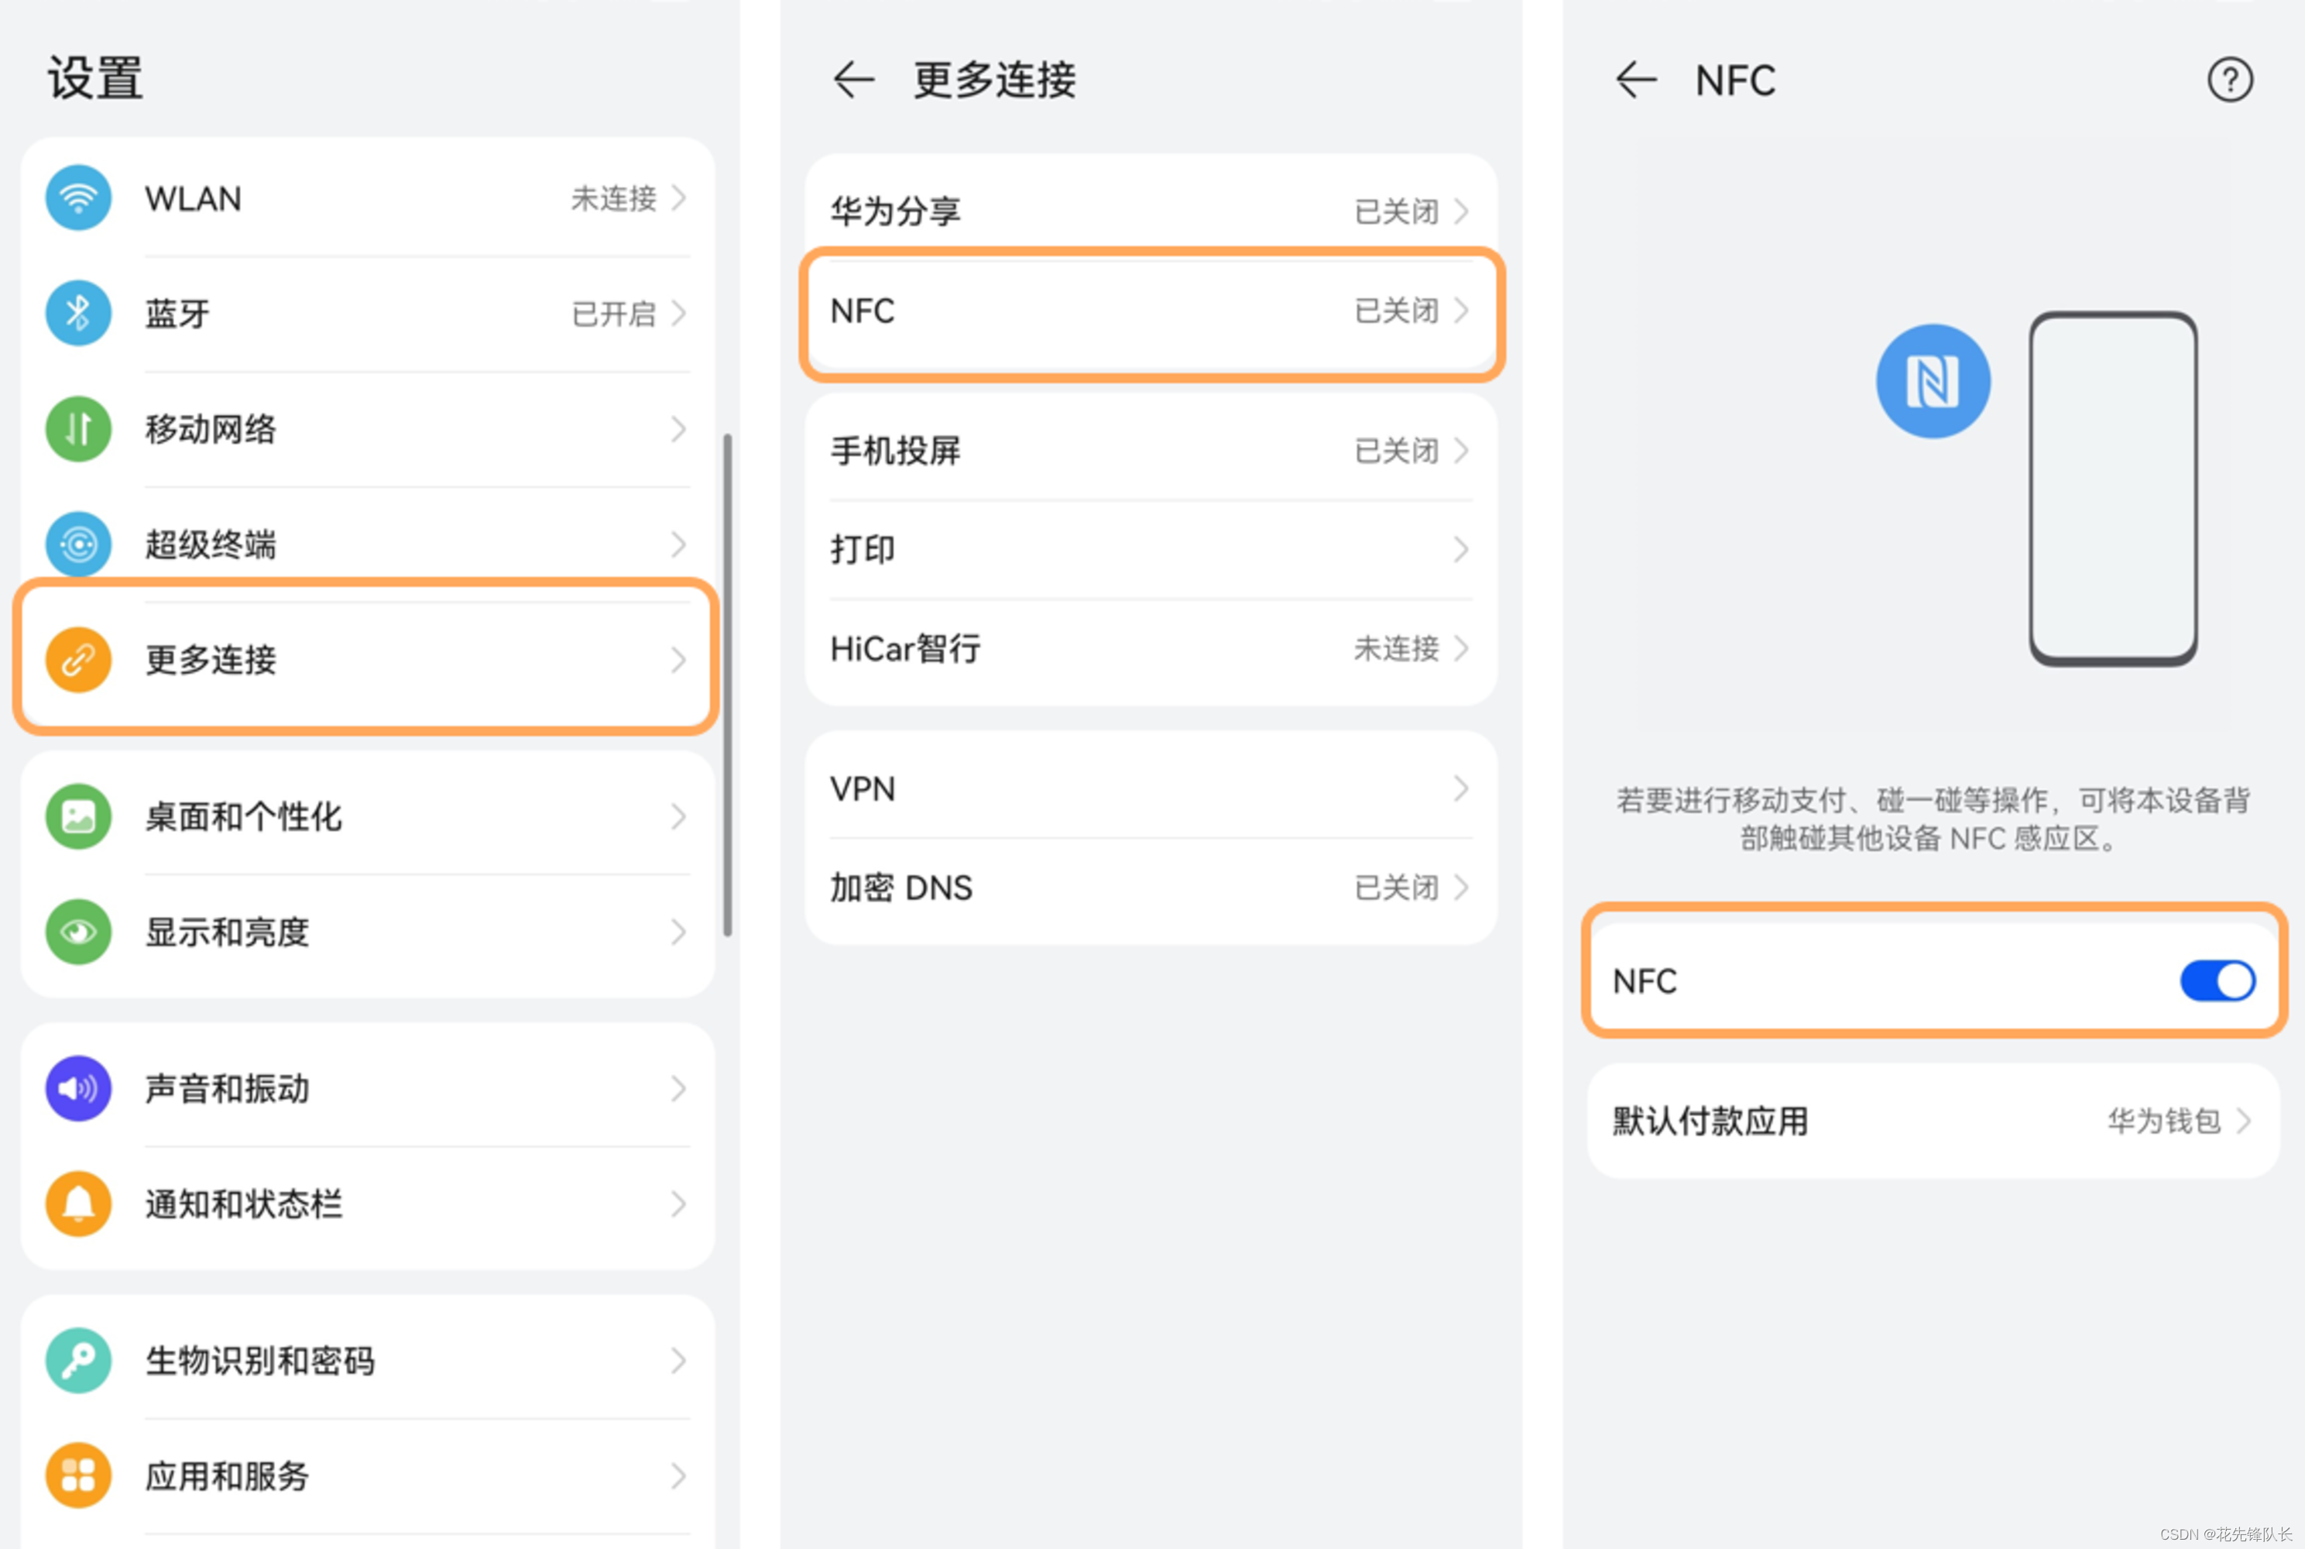Viewport: 2305px width, 1549px height.
Task: Tap the WLAN wifi icon
Action: [78, 198]
